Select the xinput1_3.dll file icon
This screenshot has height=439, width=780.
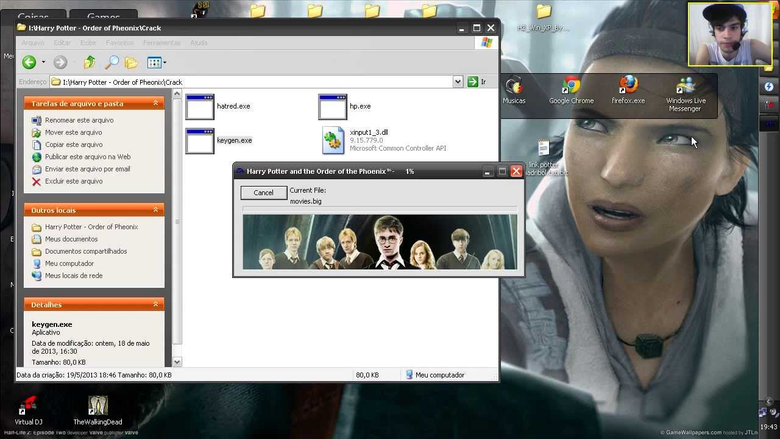click(x=333, y=140)
